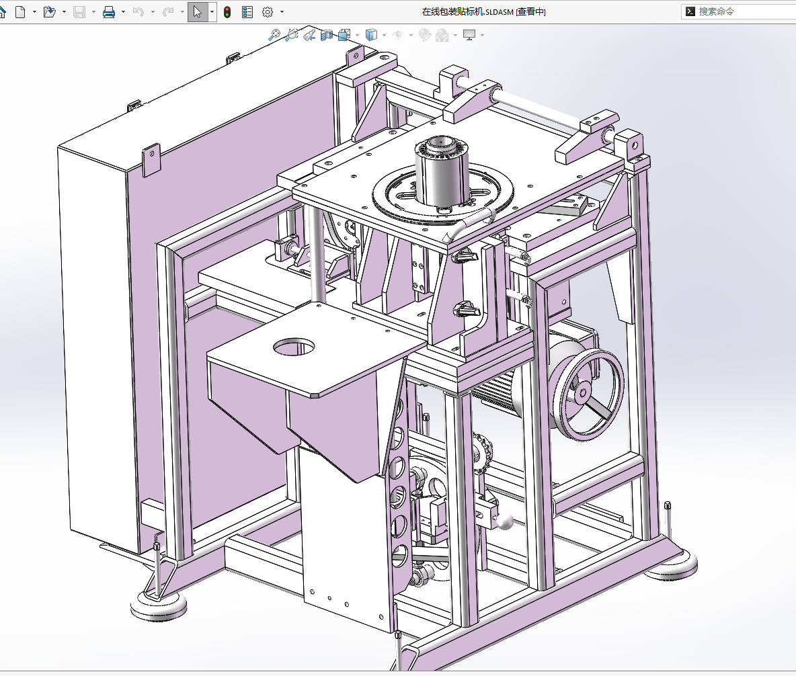Expand the Save dropdown arrow

point(93,11)
